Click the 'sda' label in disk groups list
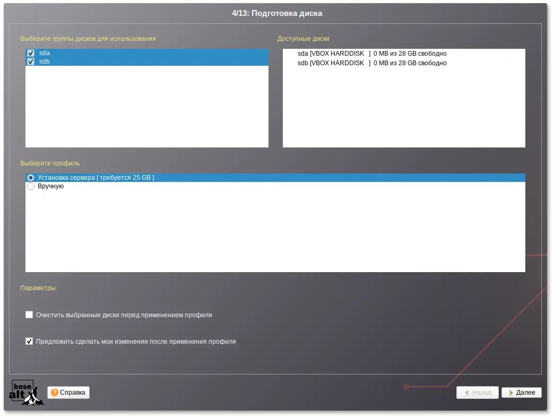Viewport: 554px width, 418px height. (45, 53)
